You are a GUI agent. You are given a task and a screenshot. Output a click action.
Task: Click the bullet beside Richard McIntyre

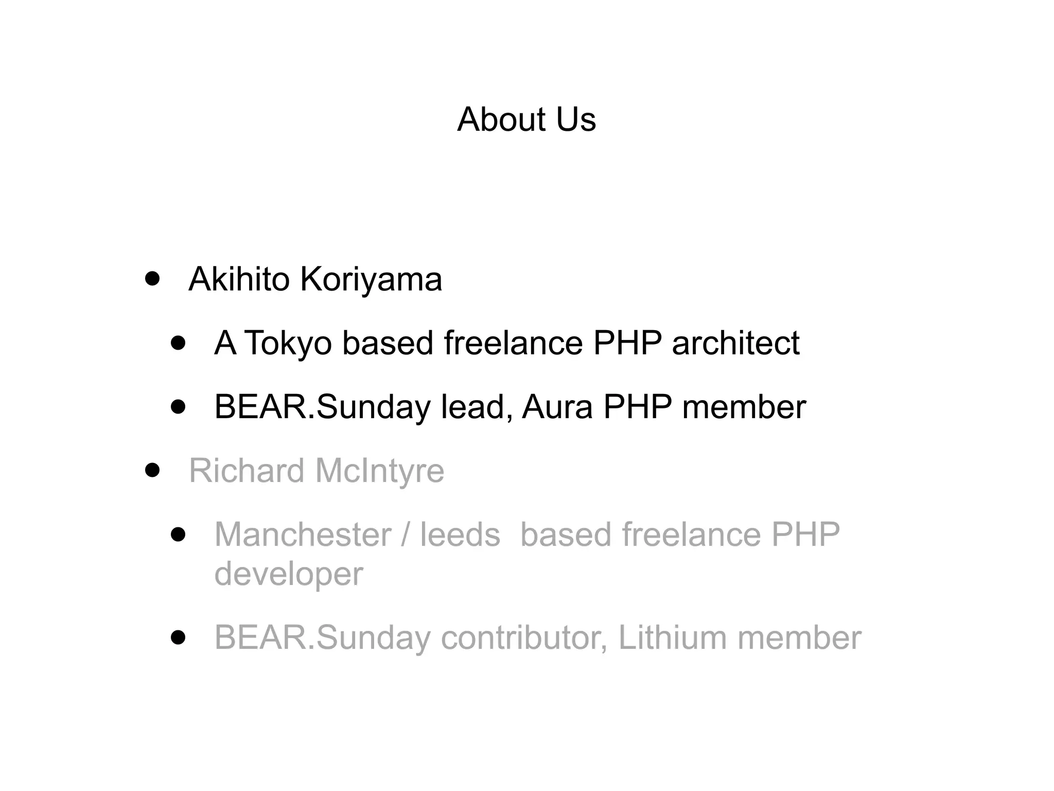[x=152, y=471]
